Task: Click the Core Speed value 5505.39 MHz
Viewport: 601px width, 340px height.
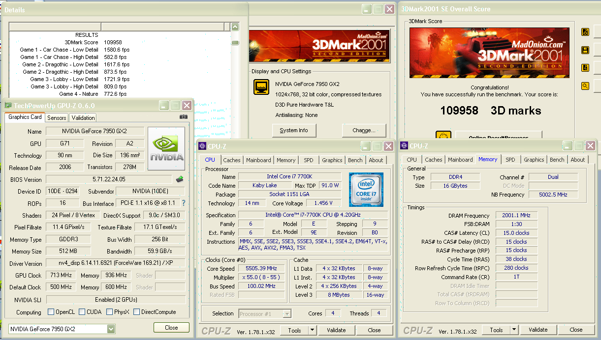Action: point(262,268)
